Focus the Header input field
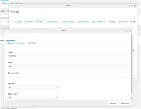 (67, 56)
